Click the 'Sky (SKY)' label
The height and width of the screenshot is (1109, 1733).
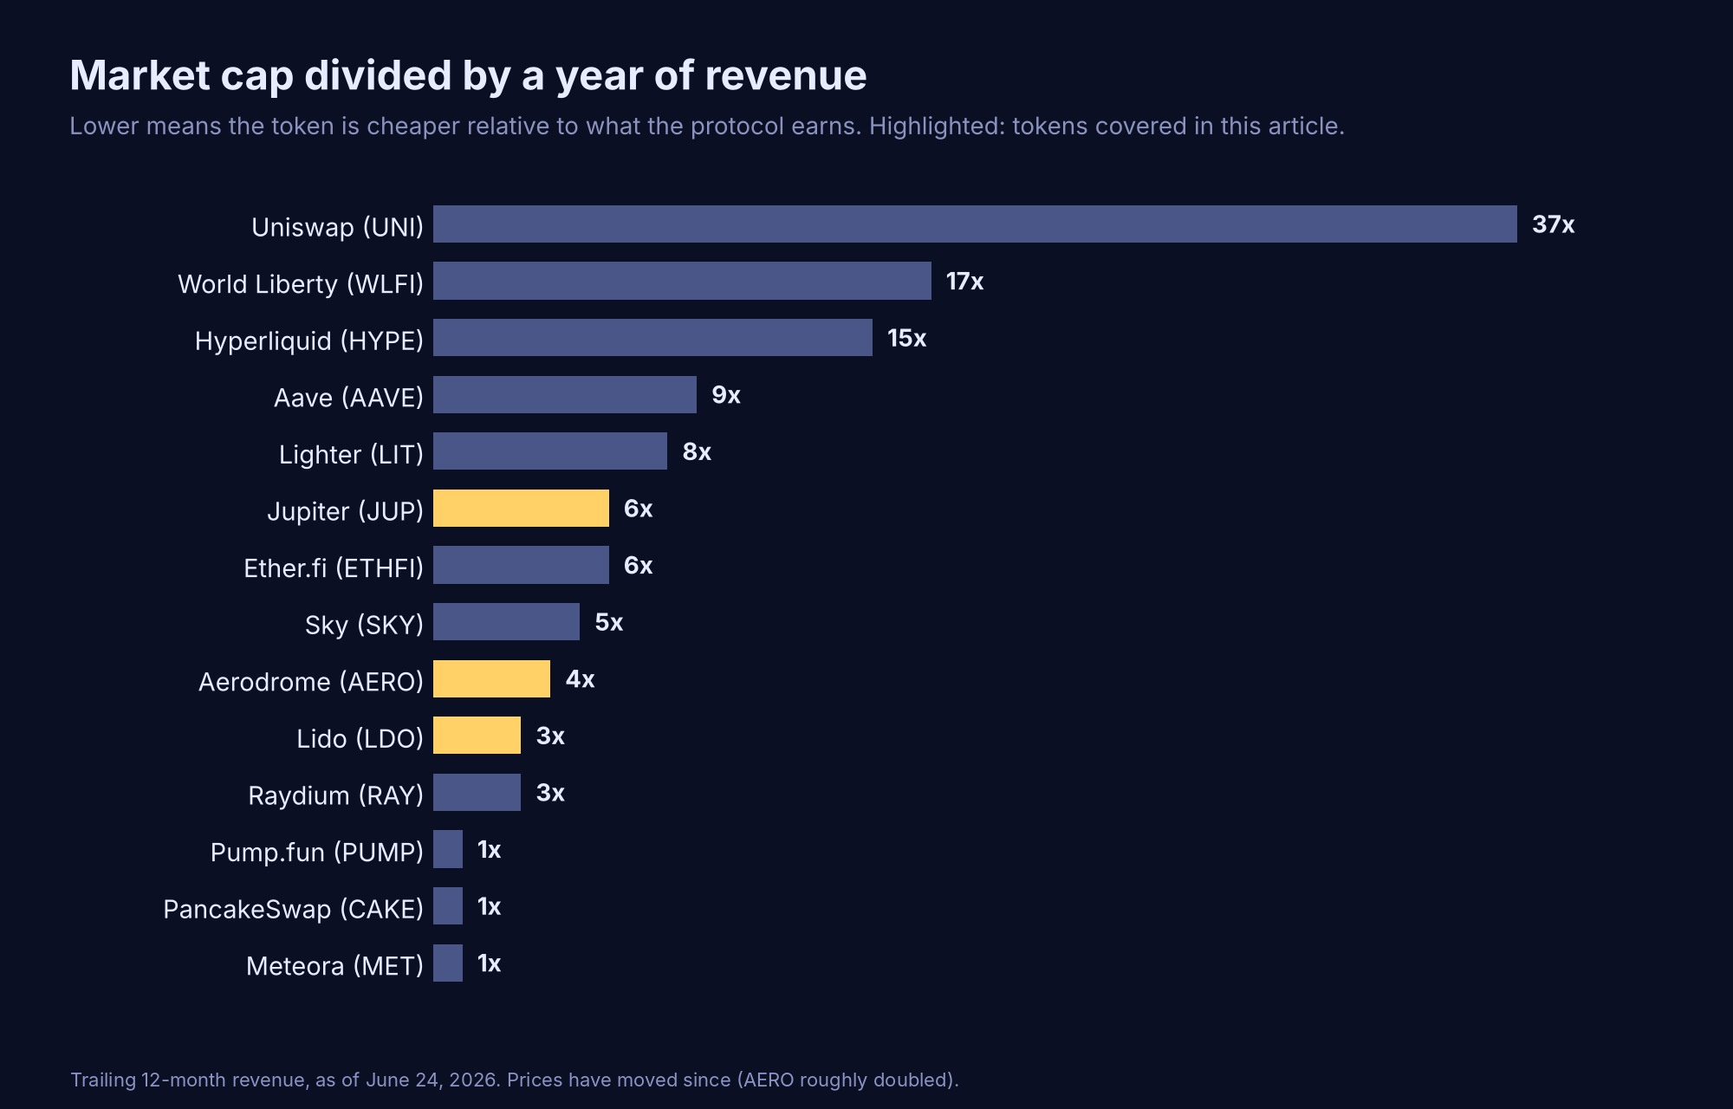[364, 625]
